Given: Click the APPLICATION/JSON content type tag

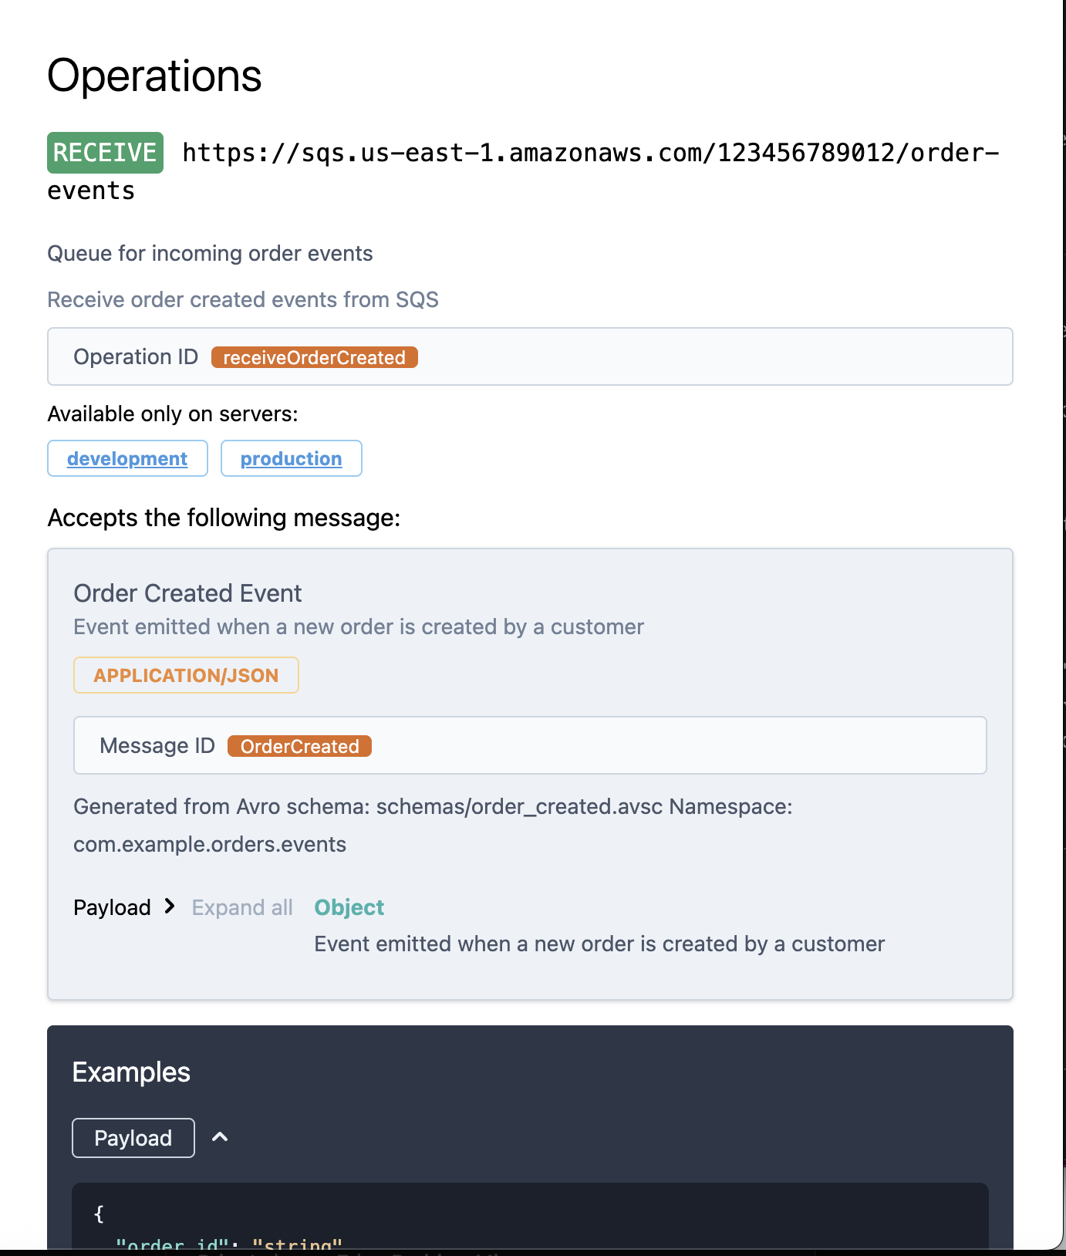Looking at the screenshot, I should point(186,676).
